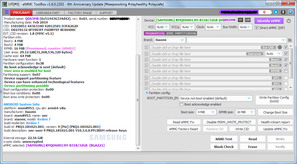
Task: Open the VCCq dropdown
Action: tap(188, 27)
